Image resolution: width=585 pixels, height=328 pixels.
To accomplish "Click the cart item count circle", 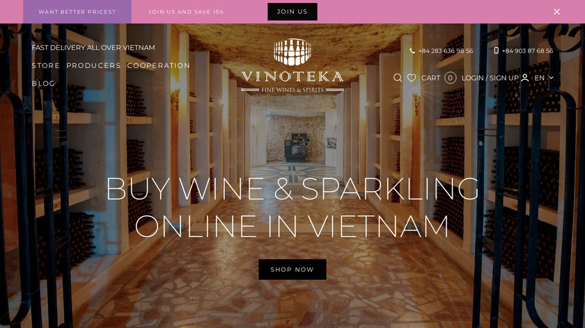I will click(451, 78).
